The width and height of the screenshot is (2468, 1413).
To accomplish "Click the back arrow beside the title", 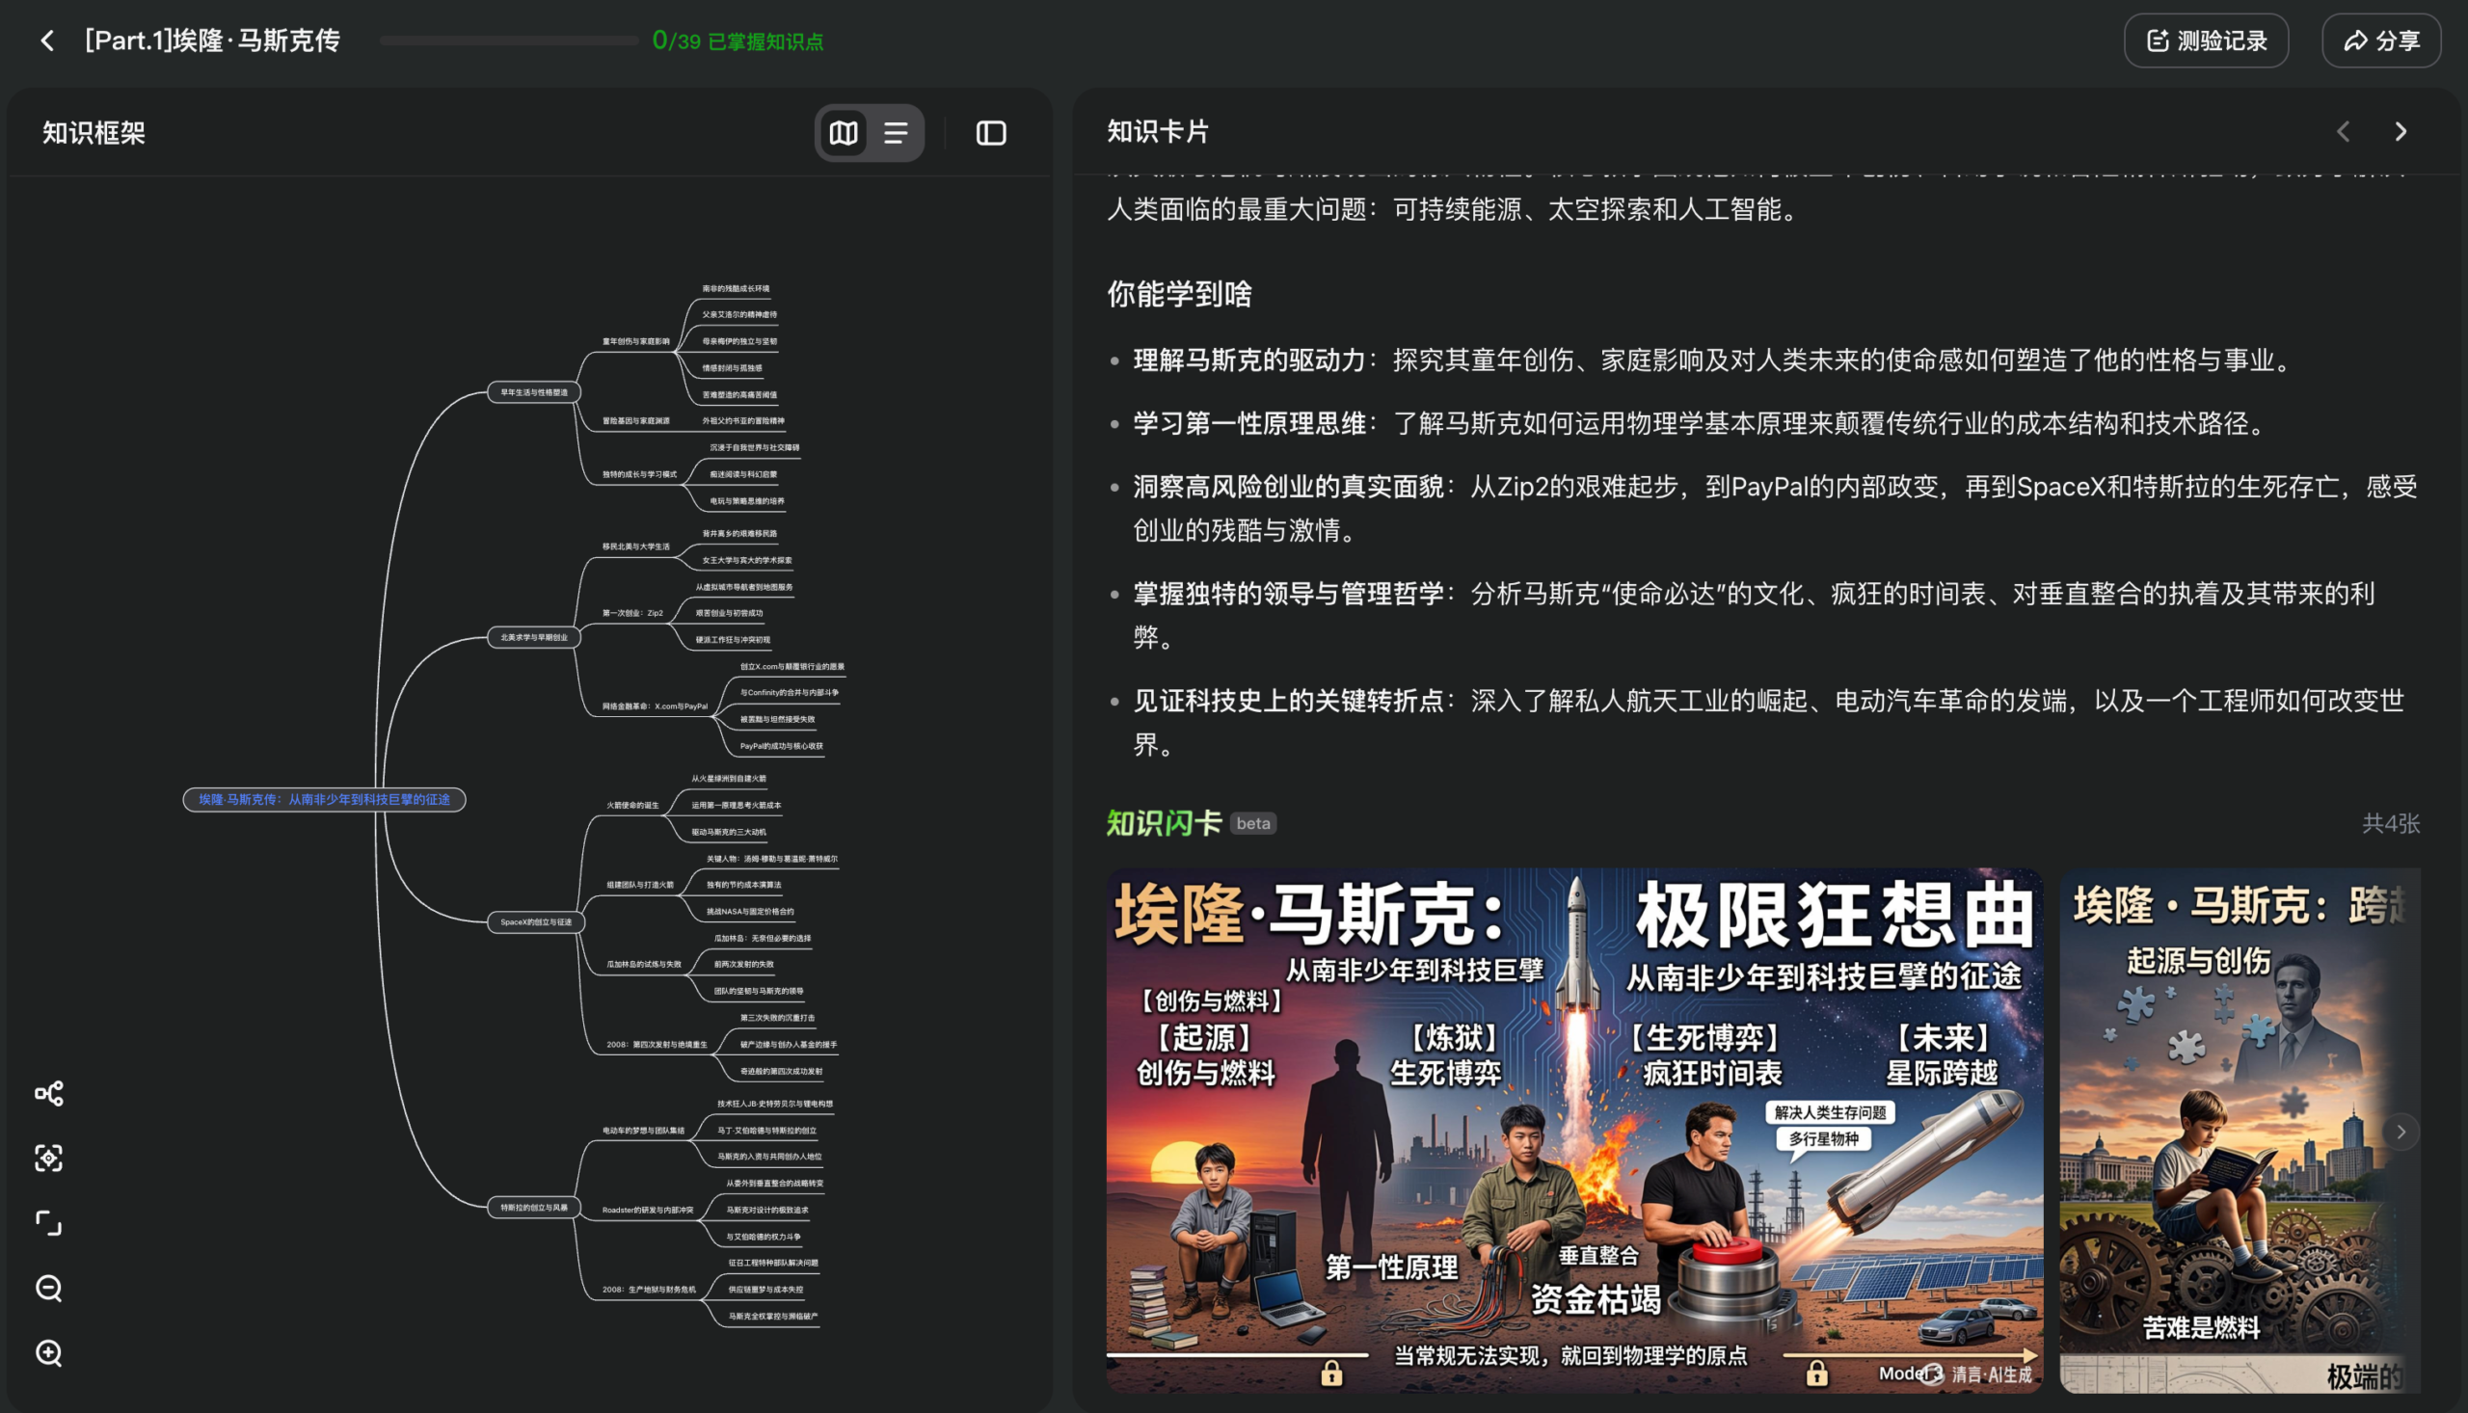I will click(x=46, y=40).
